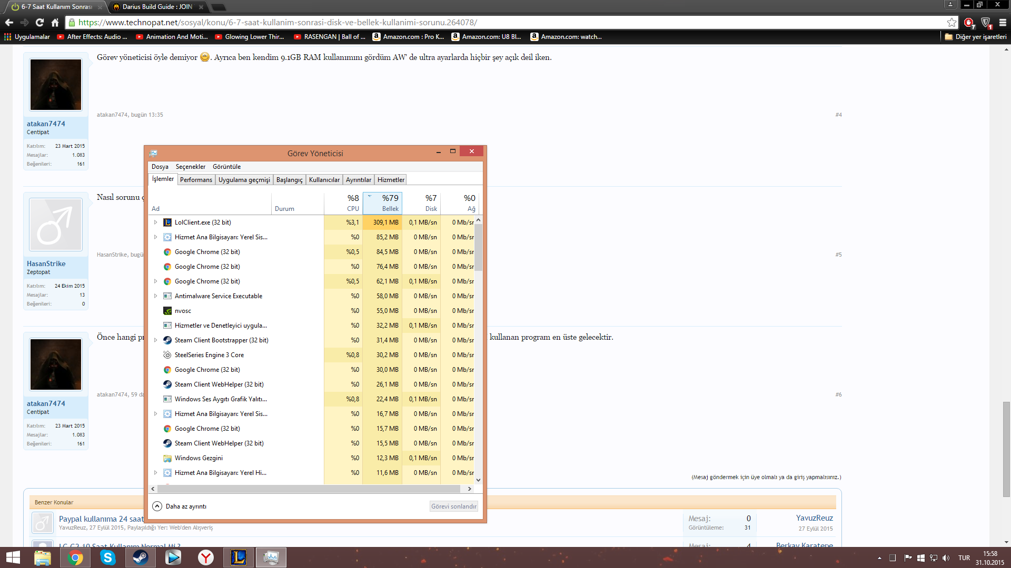Open After Effects: Audio bookmark
1011x568 pixels.
click(92, 37)
